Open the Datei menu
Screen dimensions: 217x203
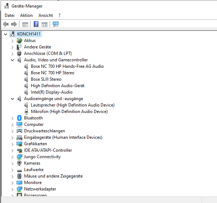pos(9,15)
